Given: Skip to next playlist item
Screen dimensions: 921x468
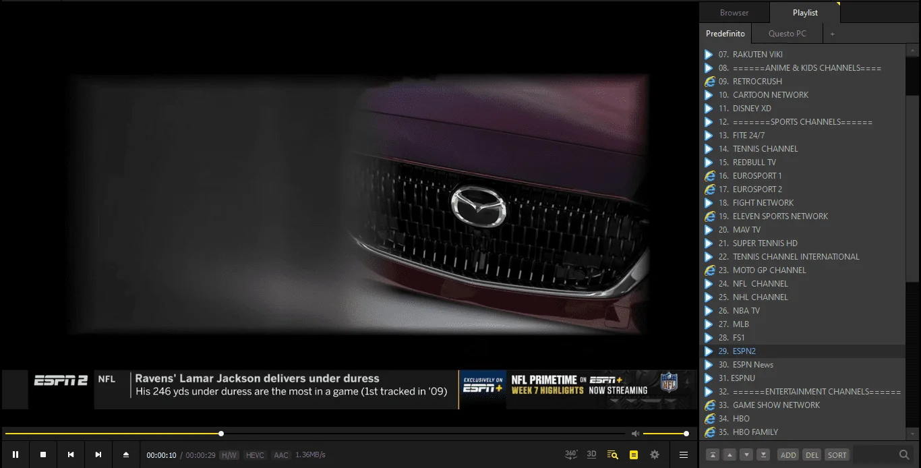Looking at the screenshot, I should coord(98,455).
